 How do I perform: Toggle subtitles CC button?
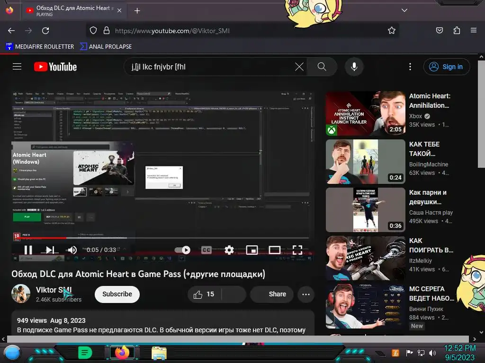point(207,250)
